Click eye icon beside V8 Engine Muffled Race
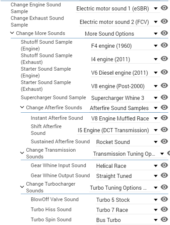The width and height of the screenshot is (170, 225). (x=164, y=118)
